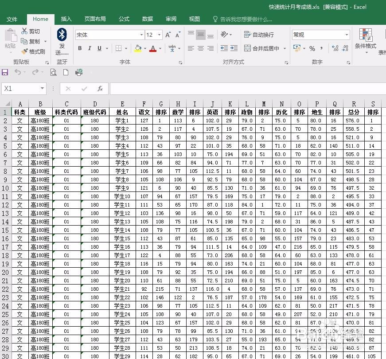
Task: Align text to top of cell
Action: pyautogui.click(x=191, y=35)
